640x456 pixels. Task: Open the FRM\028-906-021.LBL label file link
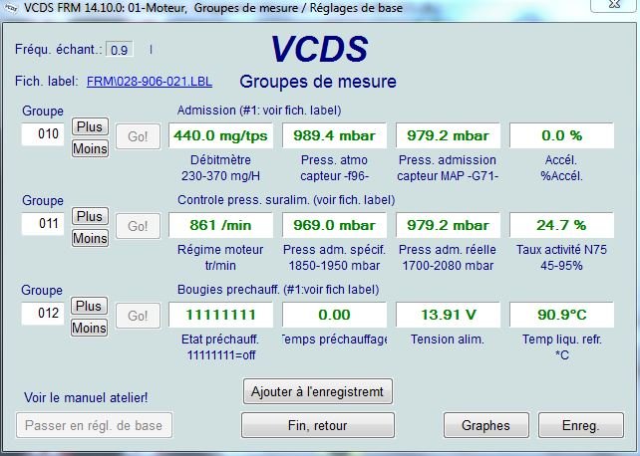[x=150, y=81]
